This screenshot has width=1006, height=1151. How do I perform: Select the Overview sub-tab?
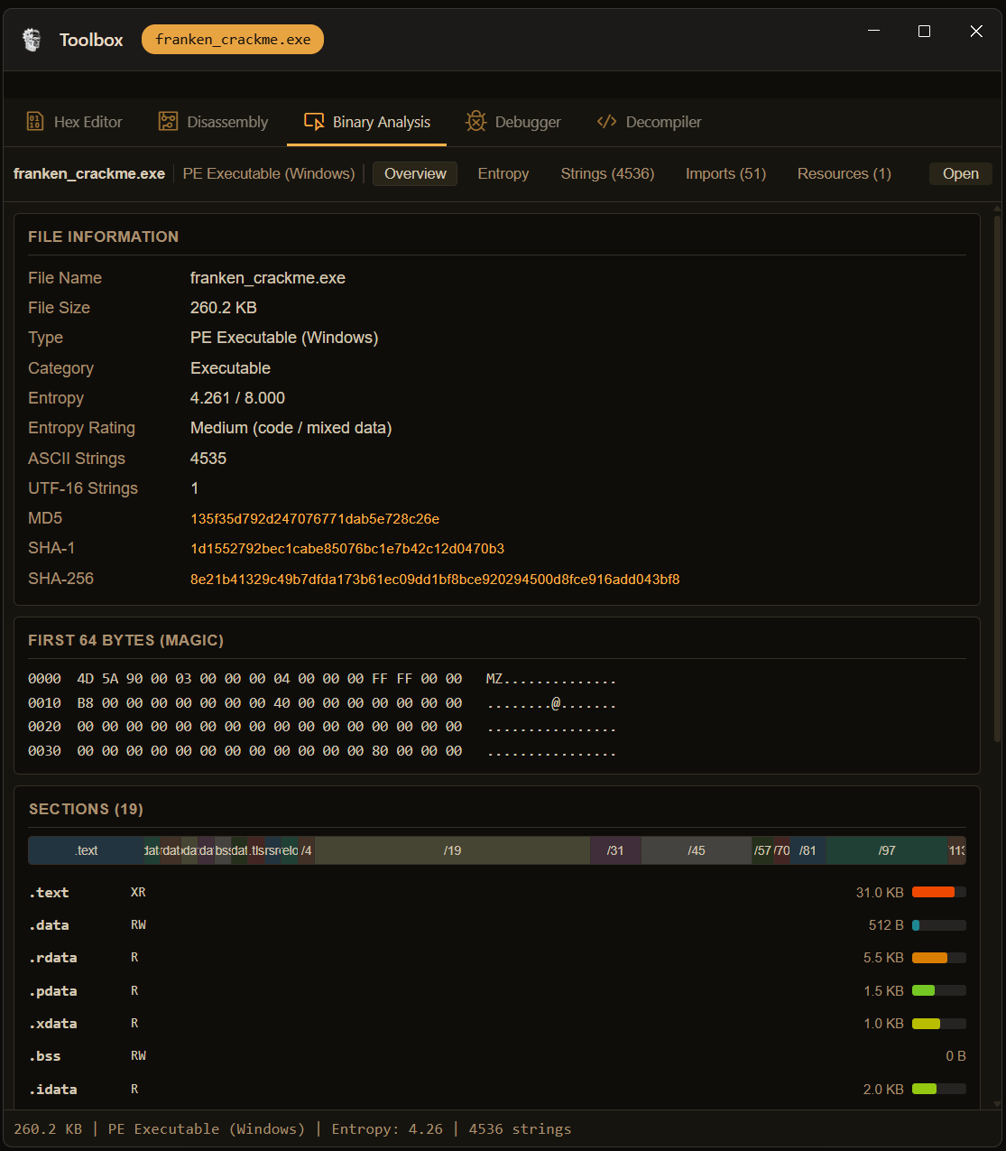(x=415, y=173)
